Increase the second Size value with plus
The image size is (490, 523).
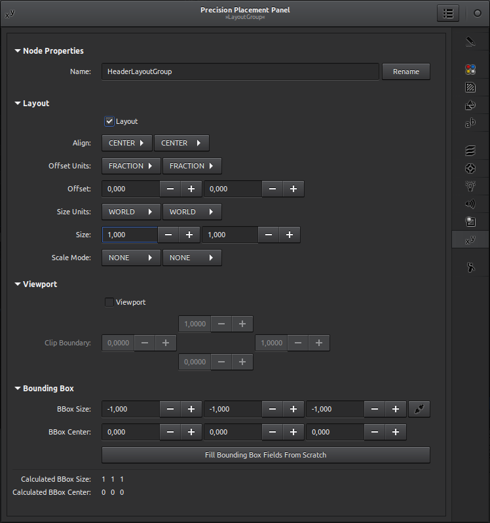point(290,235)
